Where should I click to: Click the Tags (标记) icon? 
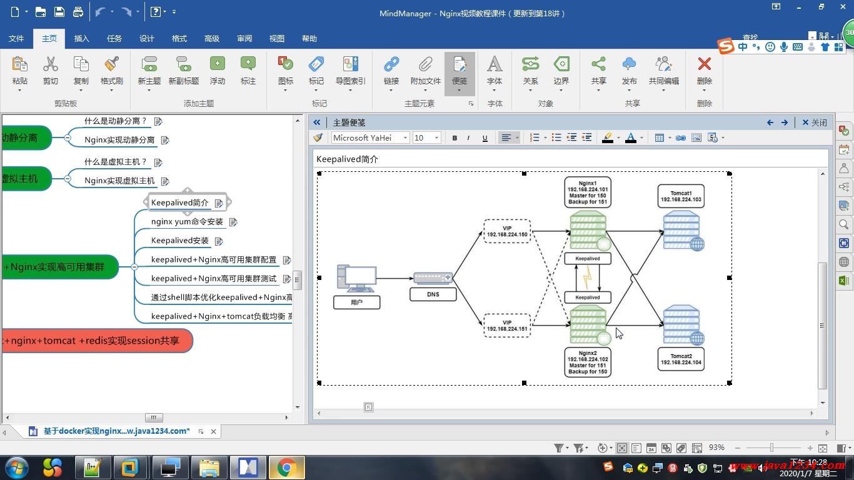316,64
